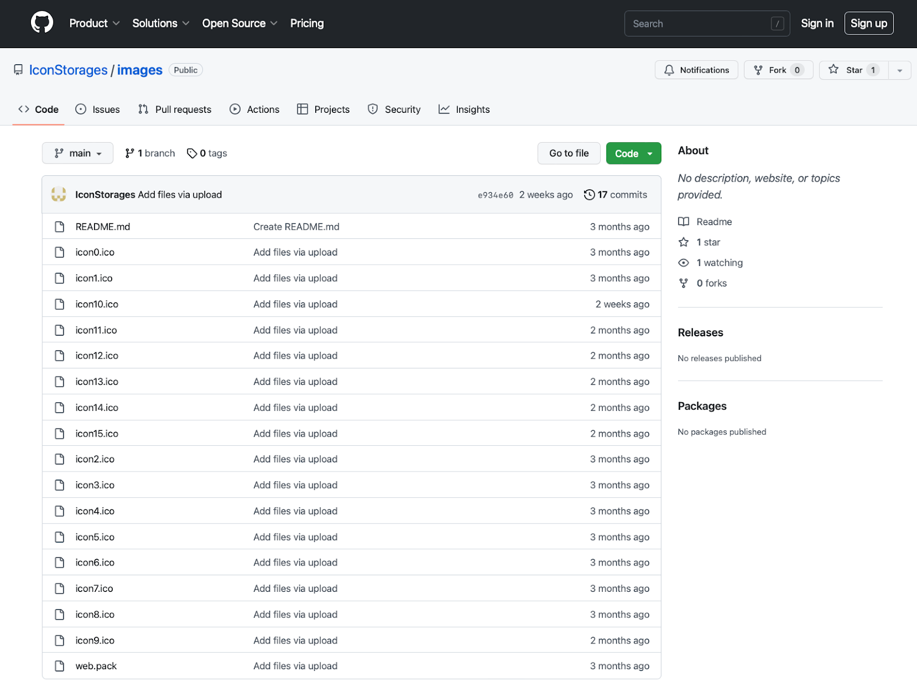Click the branch icon beside 1 branch
Image resolution: width=917 pixels, height=687 pixels.
[130, 153]
